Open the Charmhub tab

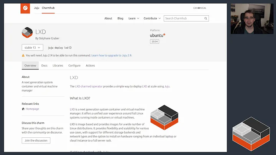[x=48, y=8]
